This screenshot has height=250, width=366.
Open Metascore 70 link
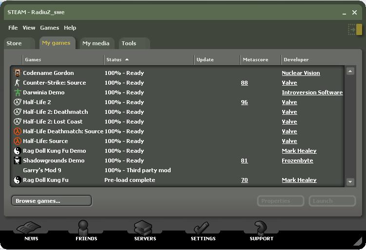point(244,180)
